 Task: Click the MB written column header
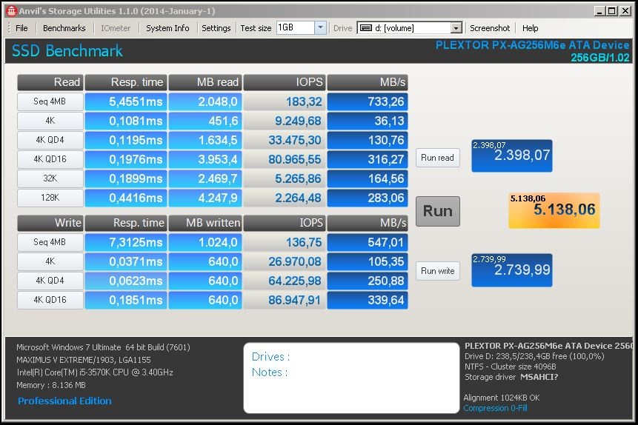tap(205, 222)
